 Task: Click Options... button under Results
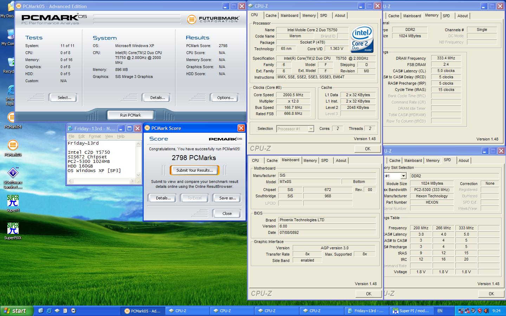[x=225, y=98]
